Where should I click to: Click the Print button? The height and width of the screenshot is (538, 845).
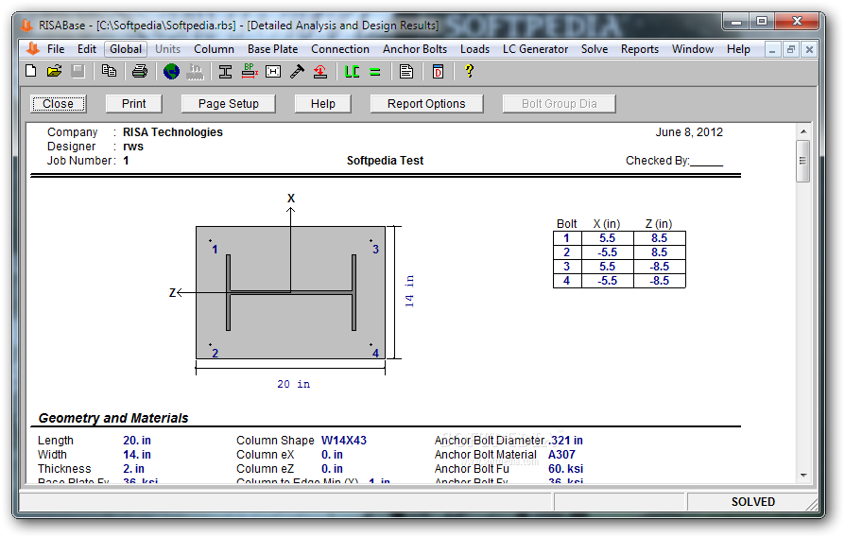coord(133,103)
